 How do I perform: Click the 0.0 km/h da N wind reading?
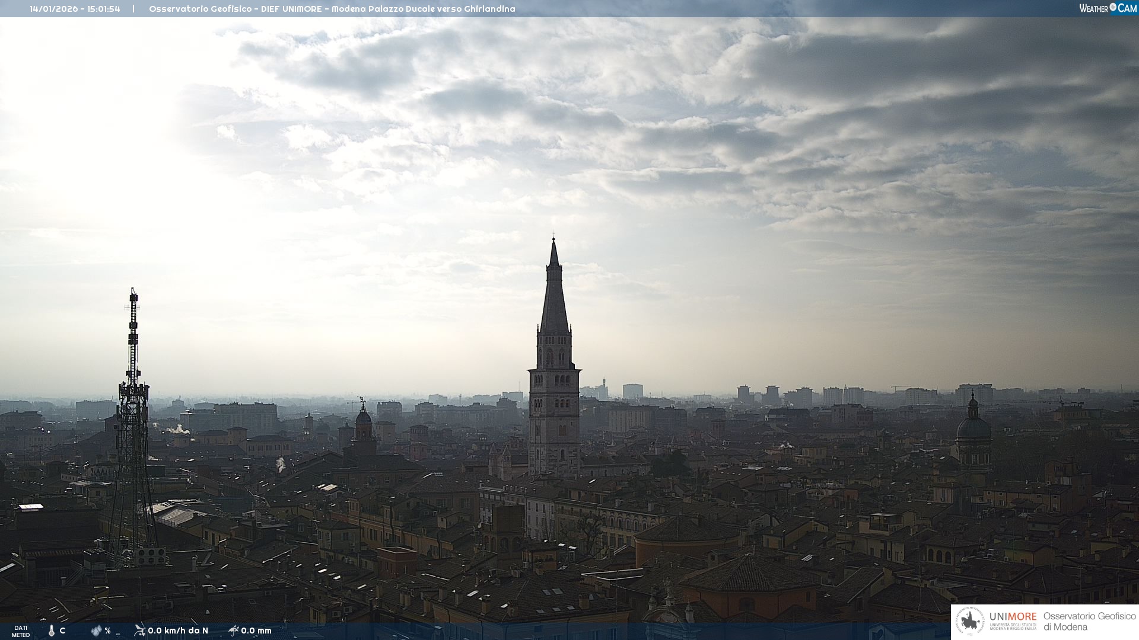tap(178, 631)
